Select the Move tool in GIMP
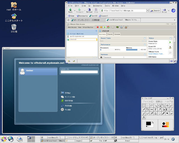 tap(167, 106)
